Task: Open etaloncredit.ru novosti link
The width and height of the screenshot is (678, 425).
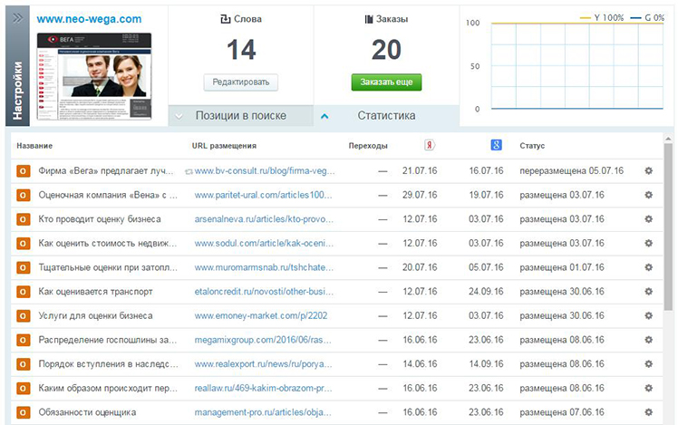Action: click(264, 292)
